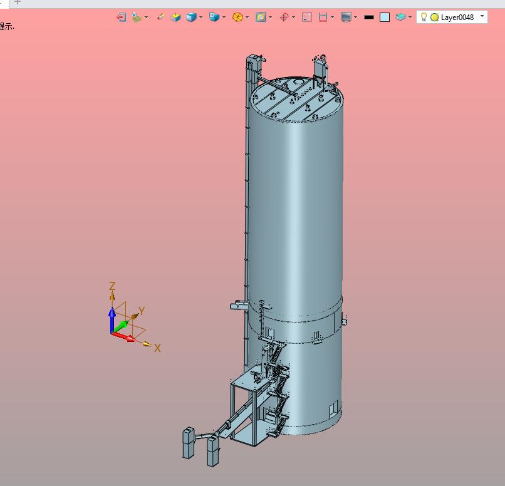Viewport: 505px width, 486px height.
Task: Select the blue Z arrow of the triad
Action: (x=112, y=319)
